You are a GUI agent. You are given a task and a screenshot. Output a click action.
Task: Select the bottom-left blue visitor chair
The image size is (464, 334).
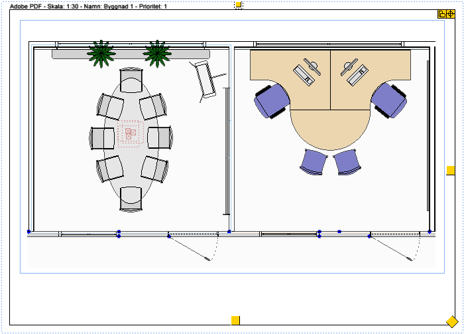point(313,161)
